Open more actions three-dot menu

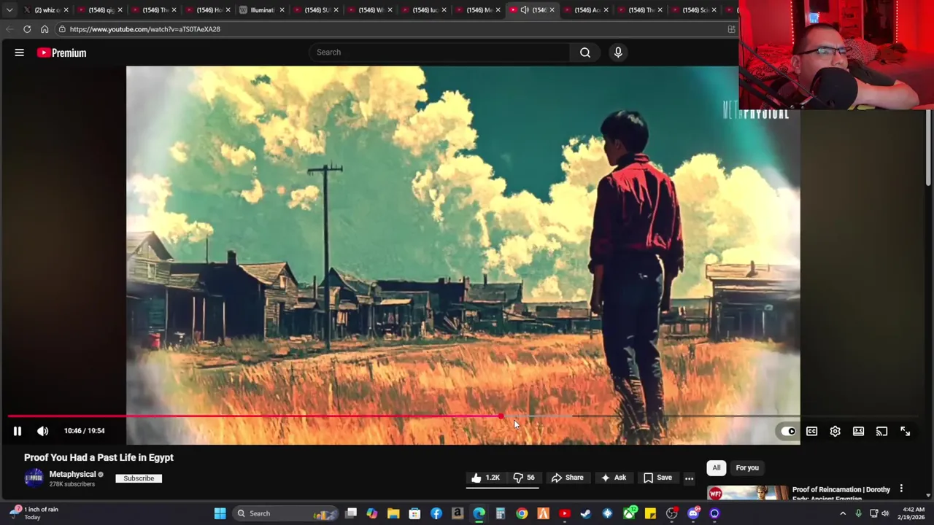pyautogui.click(x=689, y=478)
